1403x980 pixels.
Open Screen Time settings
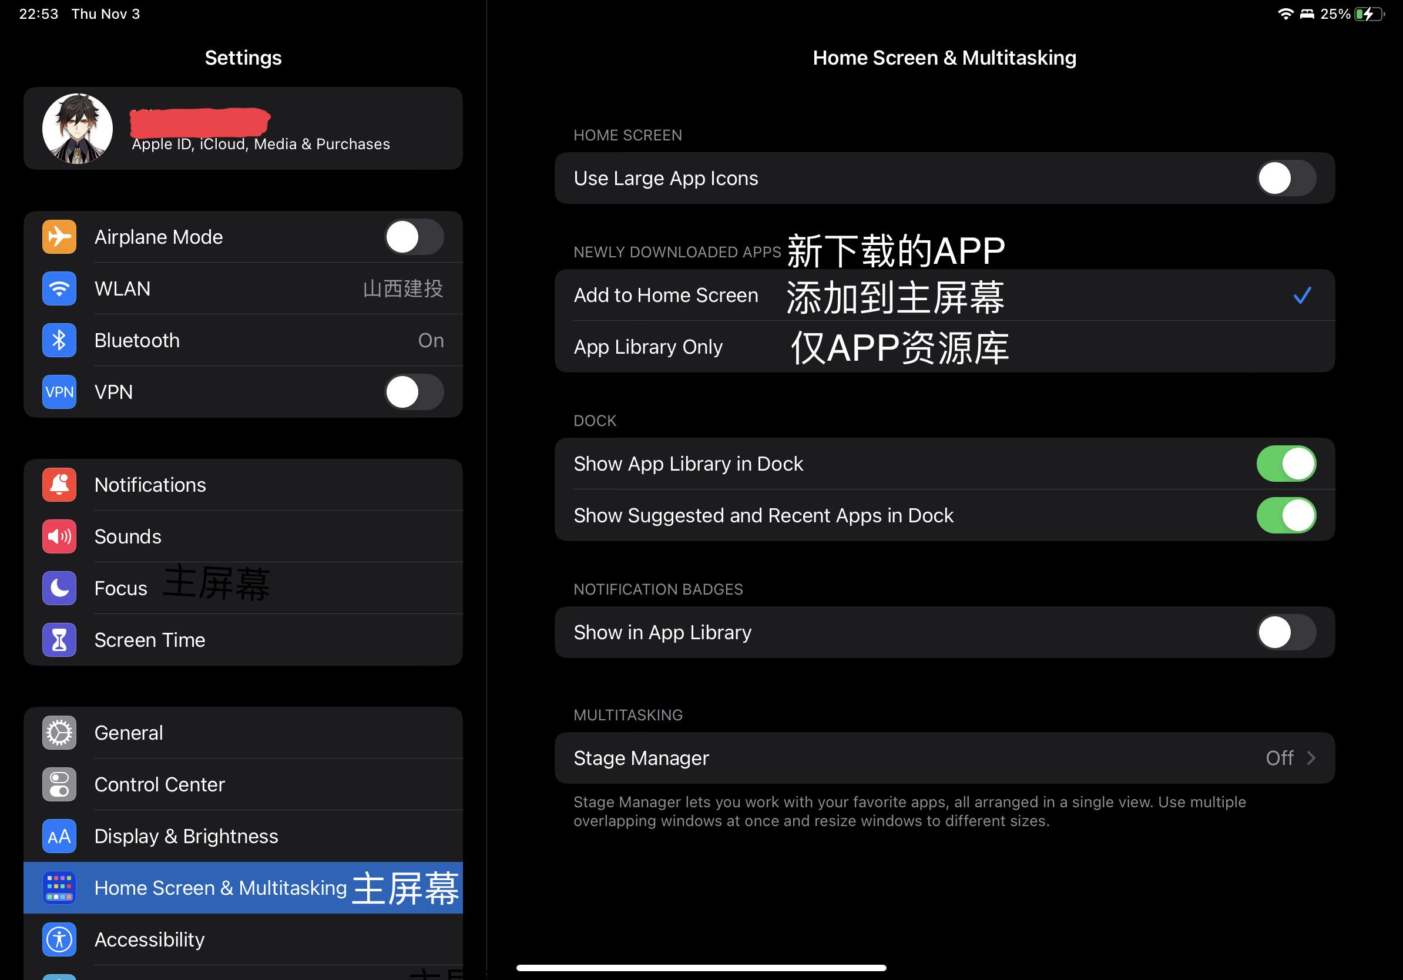coord(243,640)
